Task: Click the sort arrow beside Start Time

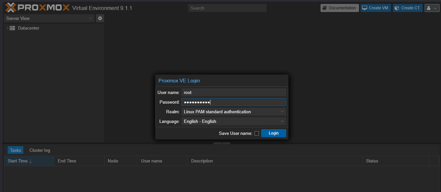Action: tap(31, 161)
